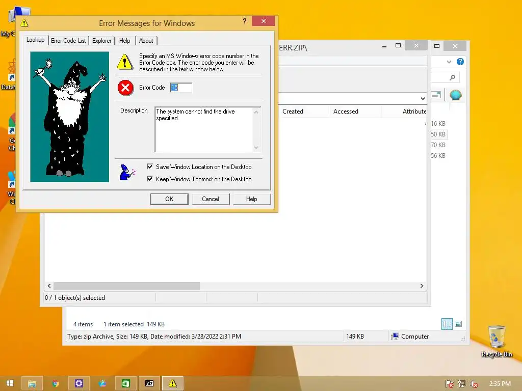This screenshot has width=522, height=391.
Task: Open the Recycle Bin desktop icon
Action: [x=497, y=341]
